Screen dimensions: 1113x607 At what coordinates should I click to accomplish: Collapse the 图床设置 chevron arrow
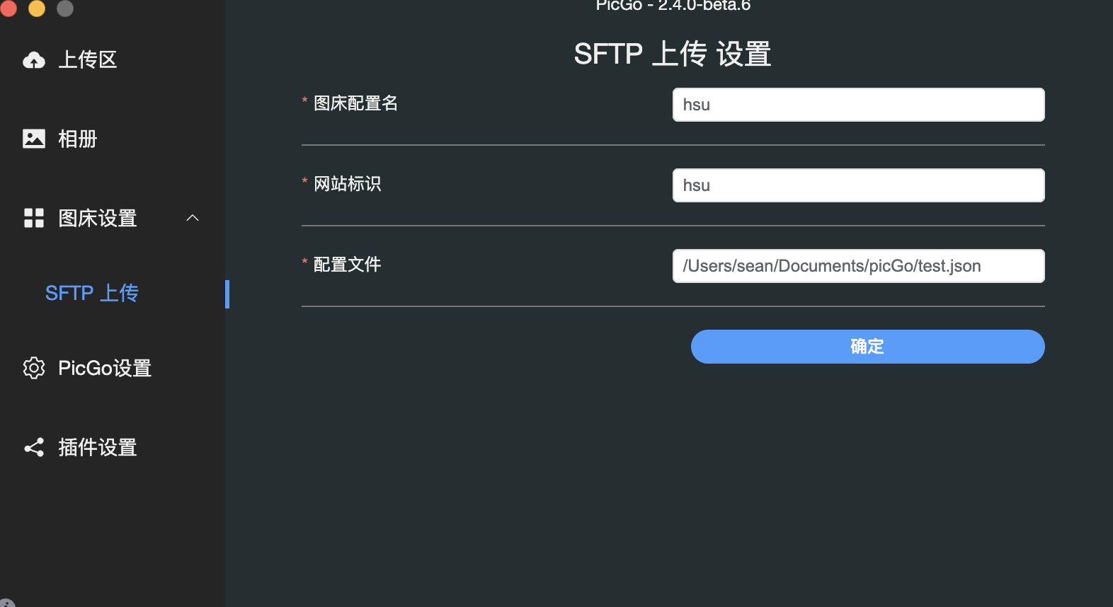coord(193,218)
